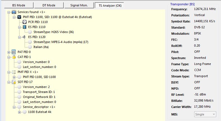Click the TV monitor icon beside Services found
This screenshot has height=121, width=221.
click(x=14, y=12)
